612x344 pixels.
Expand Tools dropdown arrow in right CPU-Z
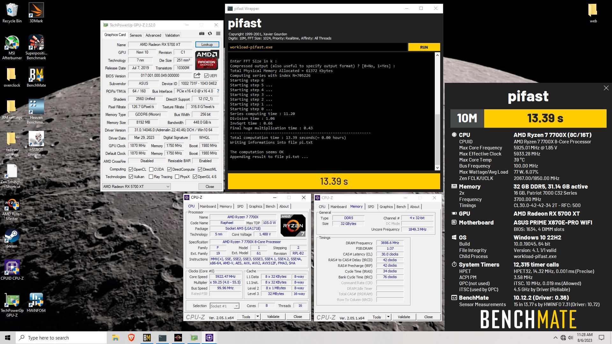pyautogui.click(x=388, y=317)
